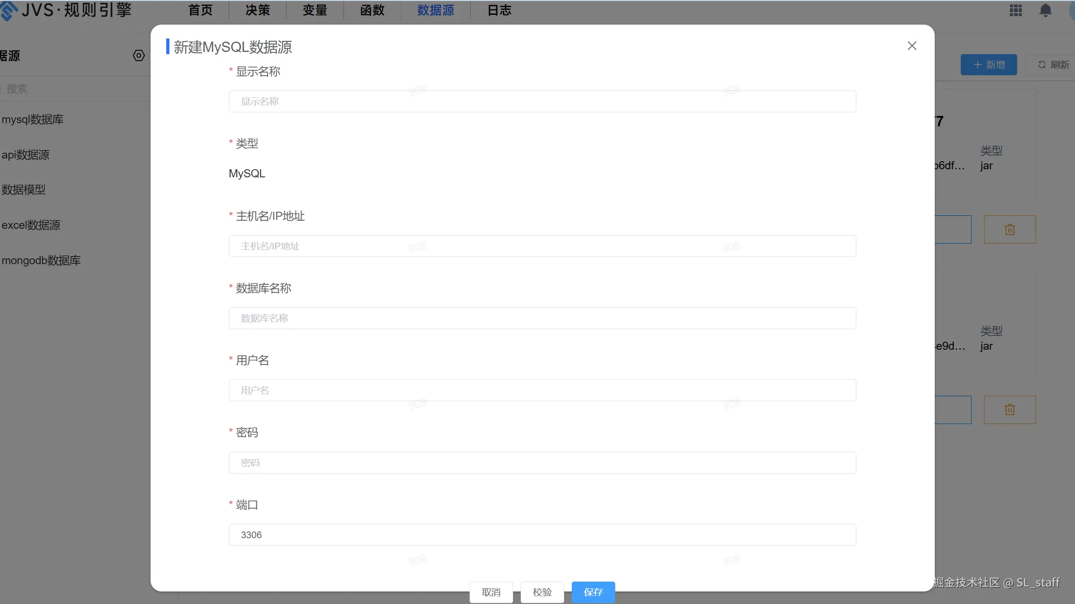Open the notification bell
This screenshot has width=1075, height=604.
pos(1045,10)
